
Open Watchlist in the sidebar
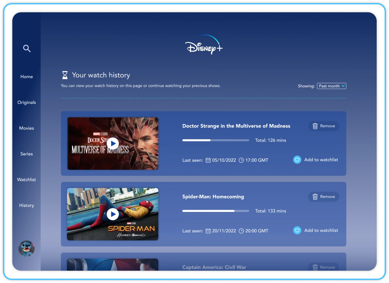pos(27,180)
